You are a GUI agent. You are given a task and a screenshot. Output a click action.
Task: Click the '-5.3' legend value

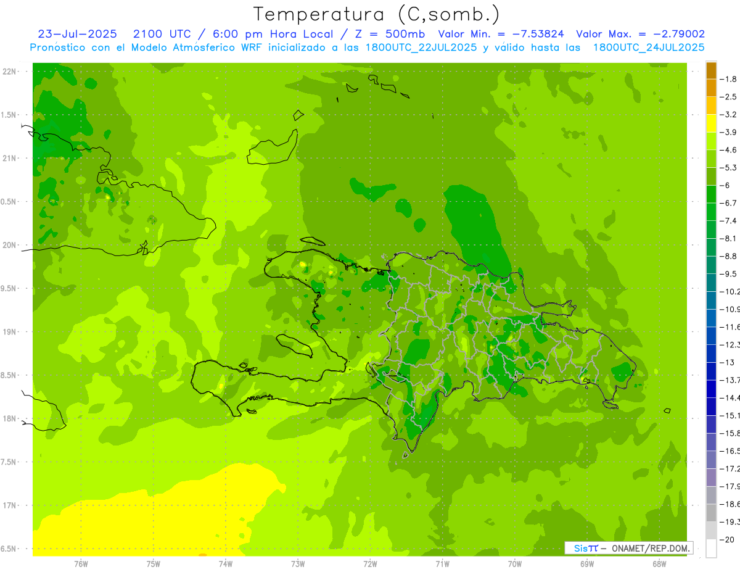pyautogui.click(x=728, y=167)
